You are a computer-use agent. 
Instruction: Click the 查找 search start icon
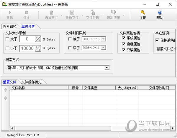[x=10, y=12]
